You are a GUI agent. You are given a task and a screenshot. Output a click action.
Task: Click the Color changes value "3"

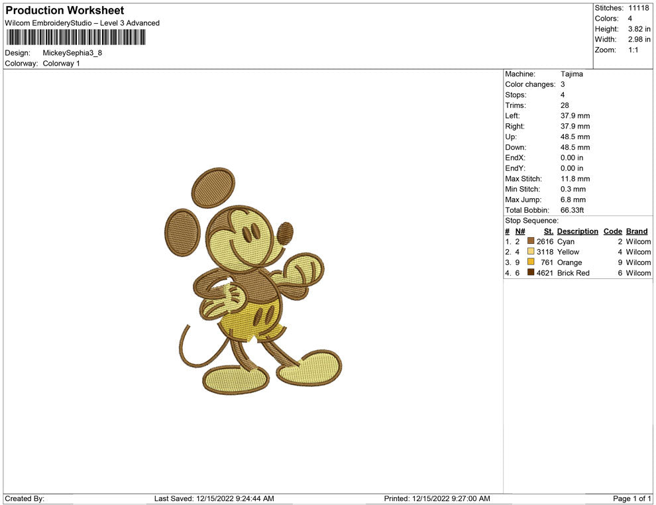pos(563,85)
